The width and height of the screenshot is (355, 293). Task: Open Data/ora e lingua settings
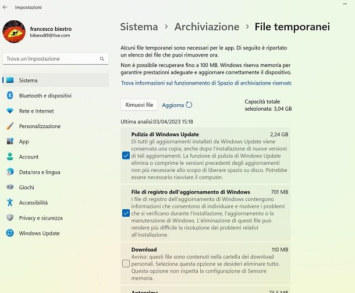(56, 172)
